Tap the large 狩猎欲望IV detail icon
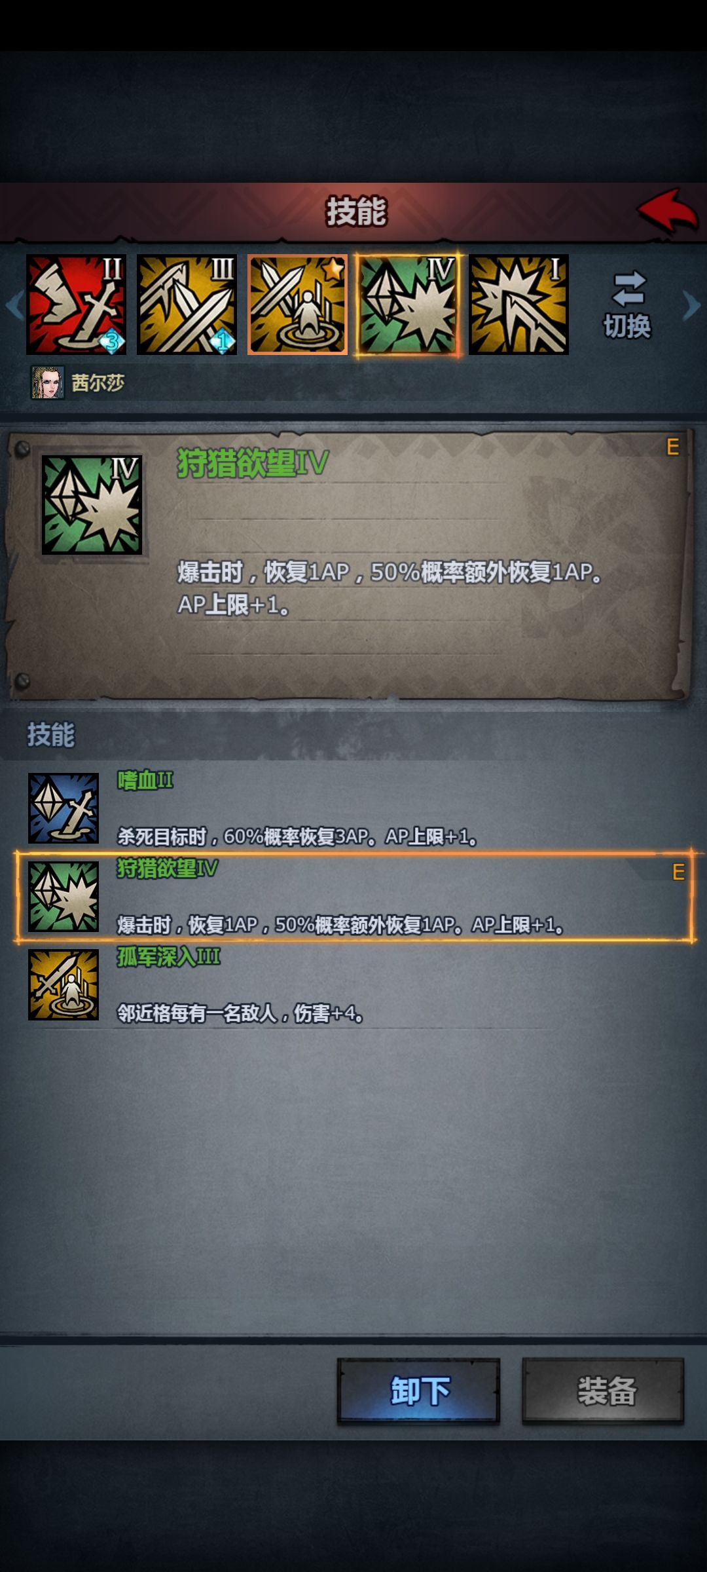 point(92,505)
